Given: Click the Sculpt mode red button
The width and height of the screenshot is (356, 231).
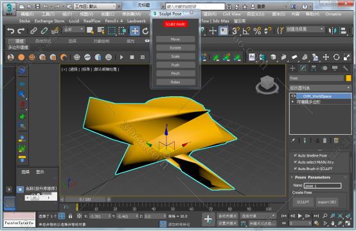Looking at the screenshot, I should [175, 24].
